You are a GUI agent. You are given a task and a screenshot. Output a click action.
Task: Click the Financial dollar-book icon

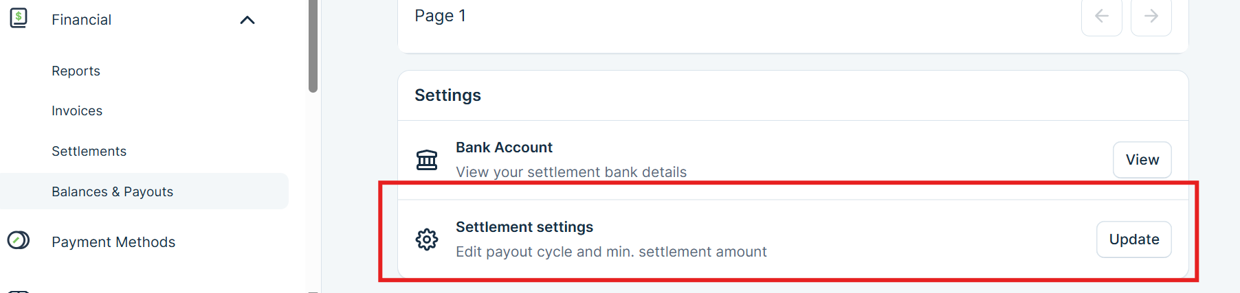(x=19, y=19)
